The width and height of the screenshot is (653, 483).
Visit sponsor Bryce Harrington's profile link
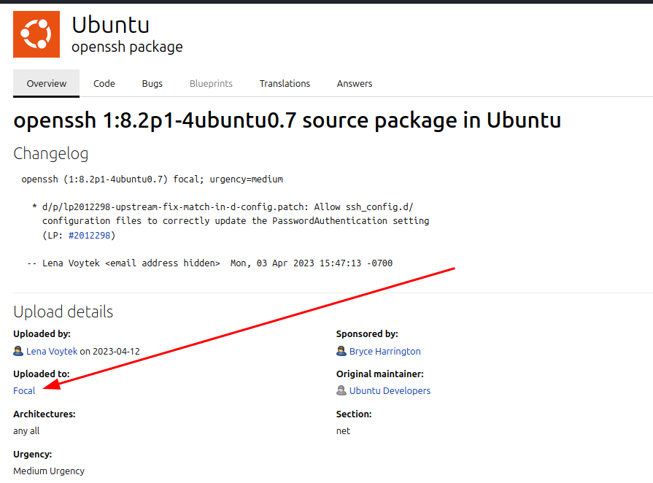point(385,352)
